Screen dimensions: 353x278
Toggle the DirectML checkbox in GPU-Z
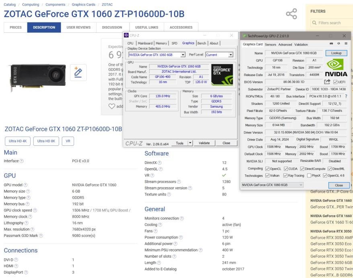coord(330,168)
